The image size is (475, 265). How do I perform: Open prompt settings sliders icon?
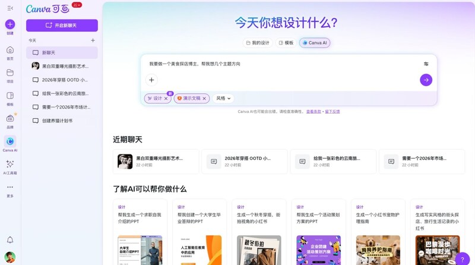426,64
